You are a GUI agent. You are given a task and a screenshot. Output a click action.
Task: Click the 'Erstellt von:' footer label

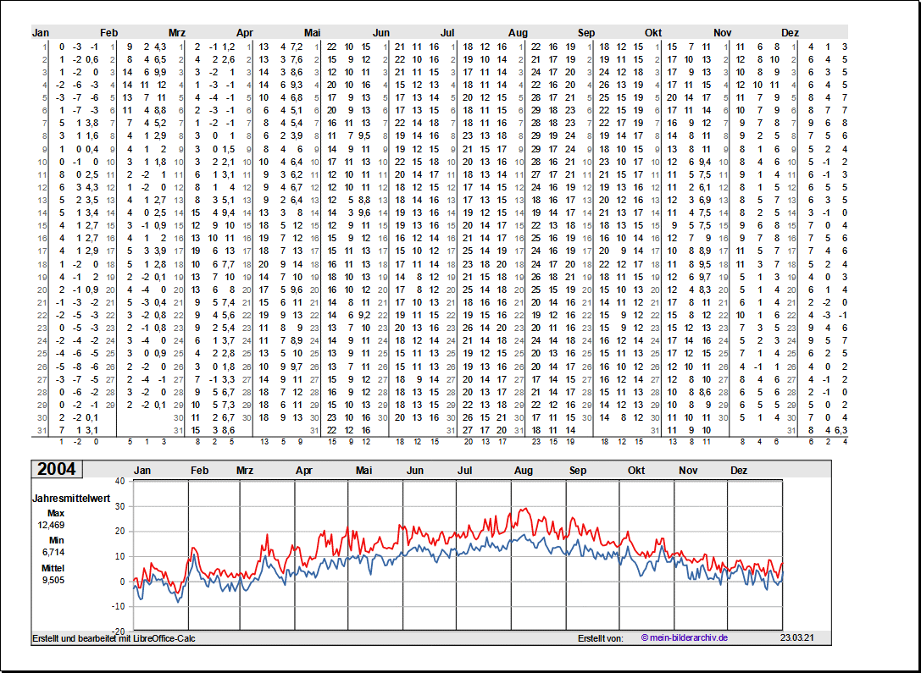pos(600,638)
